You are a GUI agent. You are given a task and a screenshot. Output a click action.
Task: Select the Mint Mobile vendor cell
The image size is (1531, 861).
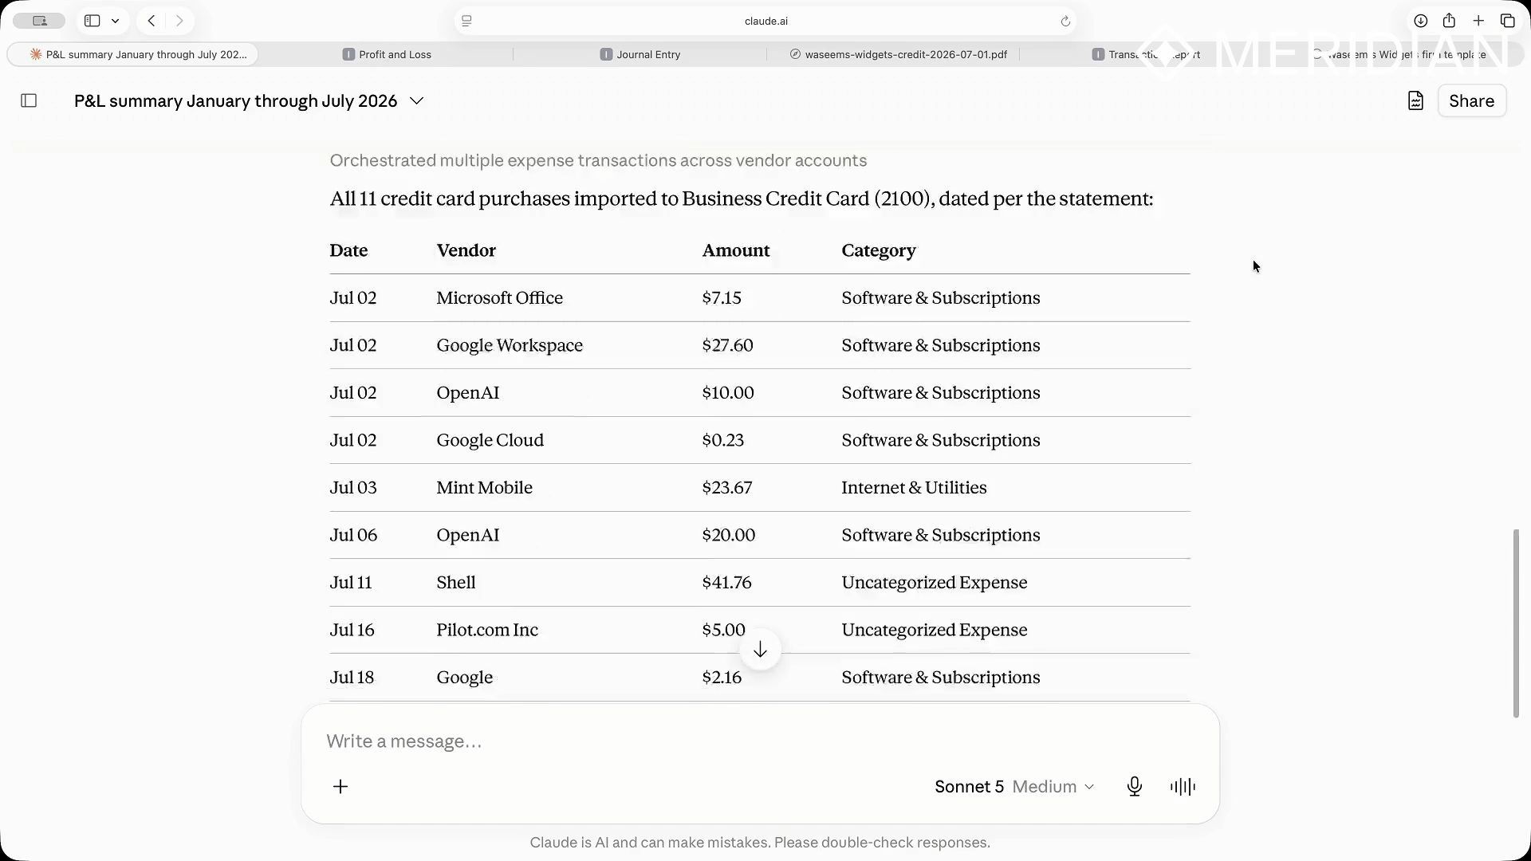(x=484, y=488)
